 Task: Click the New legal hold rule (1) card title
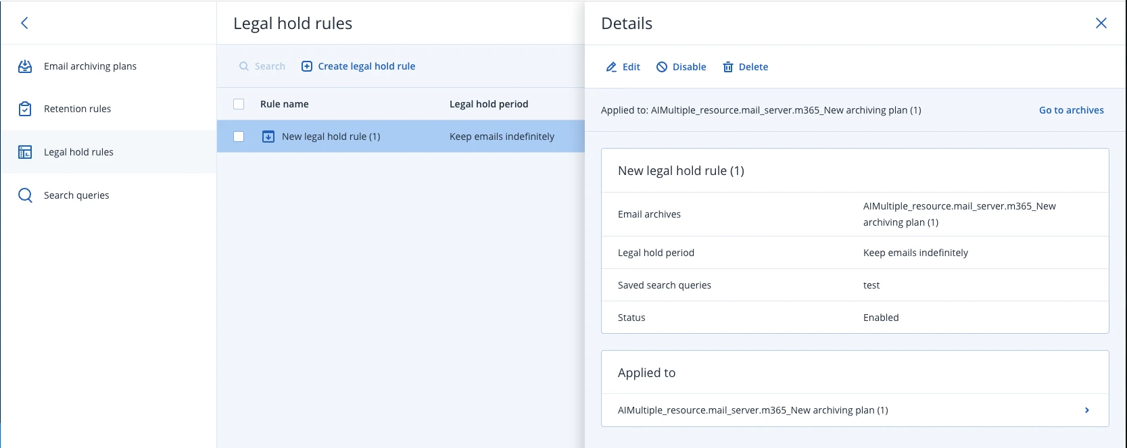(x=681, y=171)
